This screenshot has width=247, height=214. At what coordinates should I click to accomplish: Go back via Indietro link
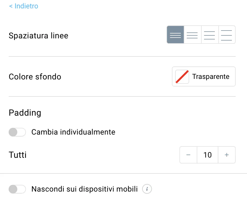click(x=24, y=6)
